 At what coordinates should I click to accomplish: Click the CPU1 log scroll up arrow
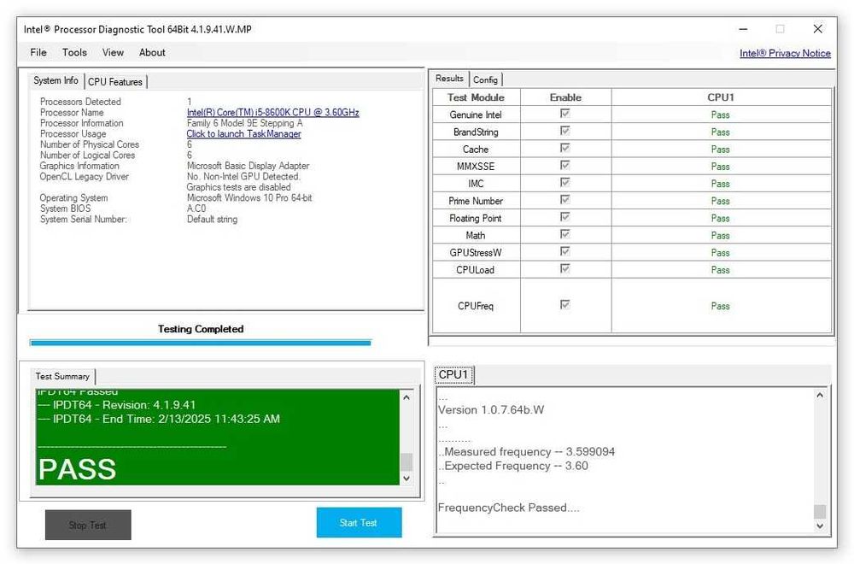click(x=820, y=395)
